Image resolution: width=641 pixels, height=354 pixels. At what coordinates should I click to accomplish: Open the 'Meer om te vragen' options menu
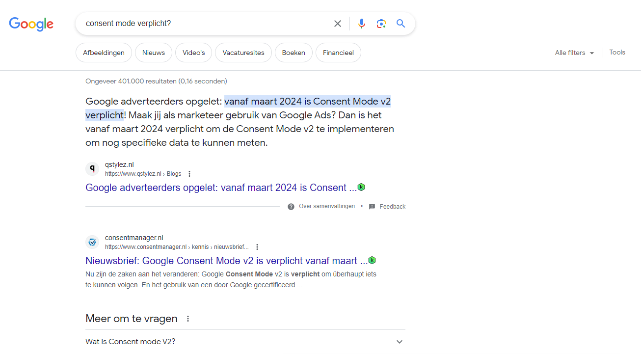click(x=188, y=319)
